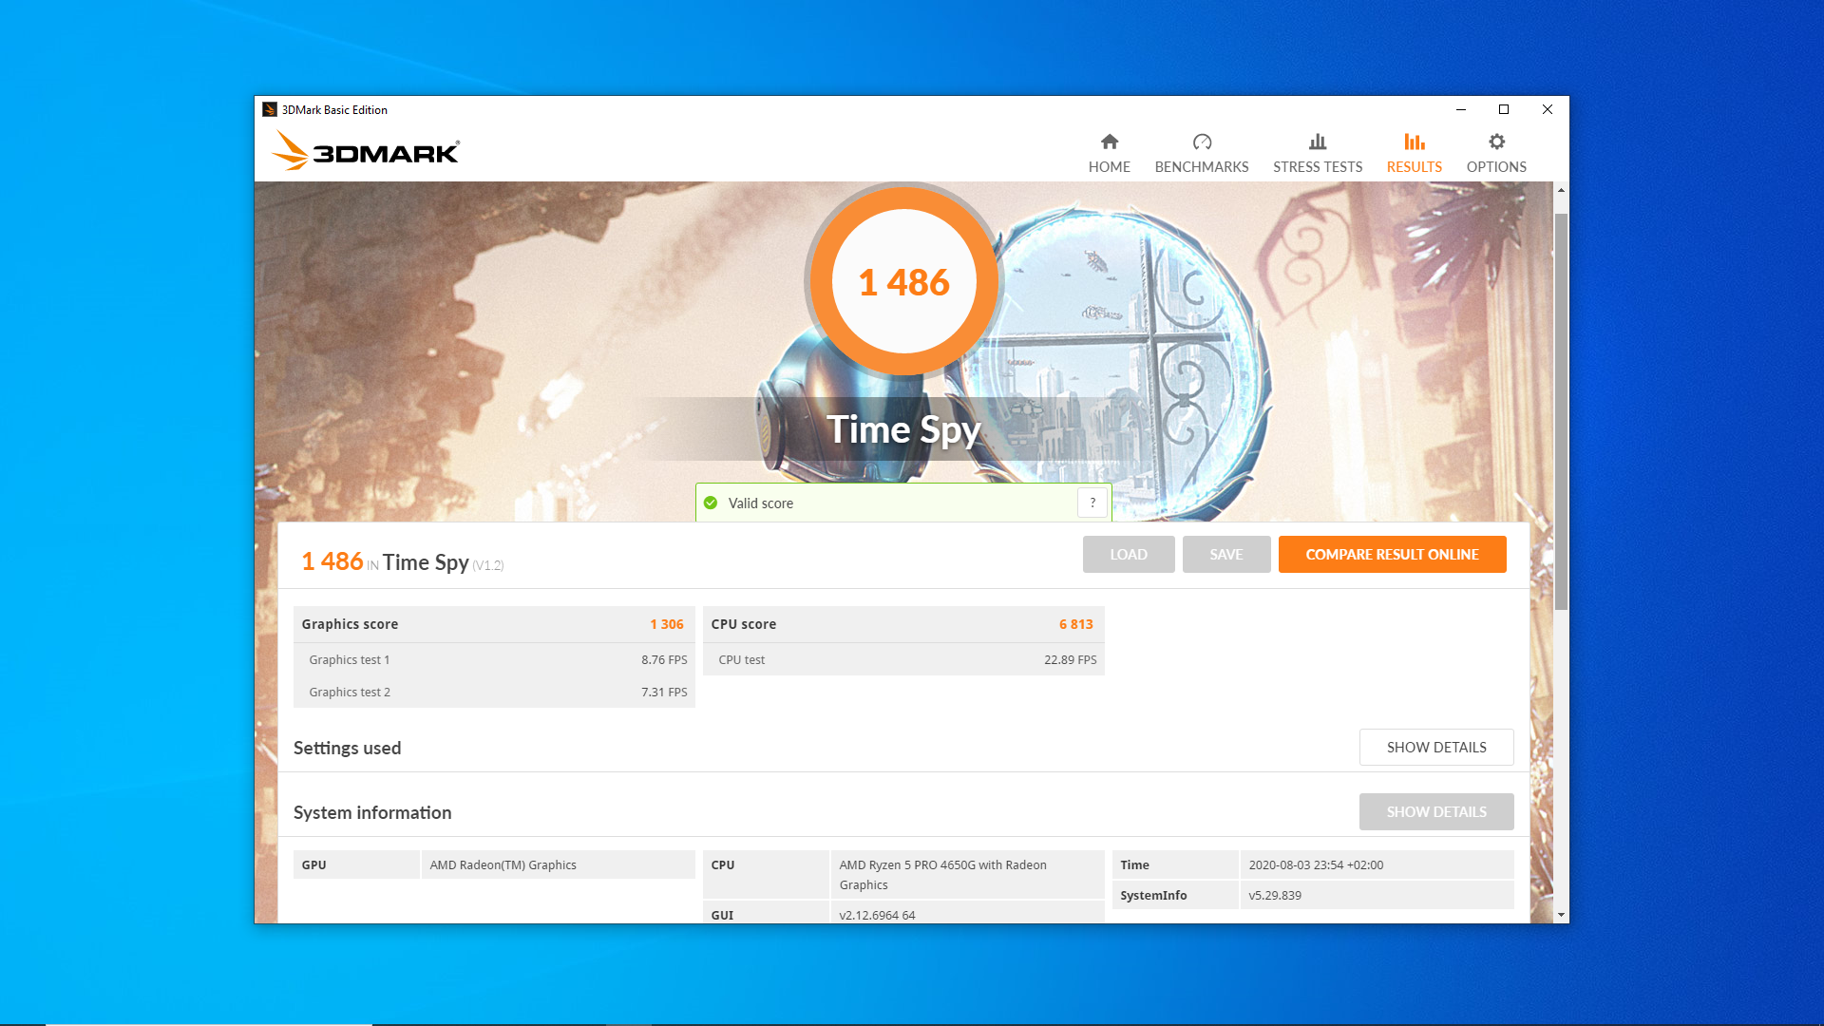Open Benchmarks via speedometer icon
Image resolution: width=1824 pixels, height=1026 pixels.
point(1202,142)
